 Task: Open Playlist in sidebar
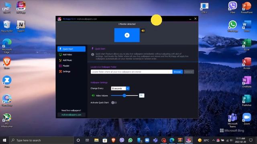coord(71,66)
